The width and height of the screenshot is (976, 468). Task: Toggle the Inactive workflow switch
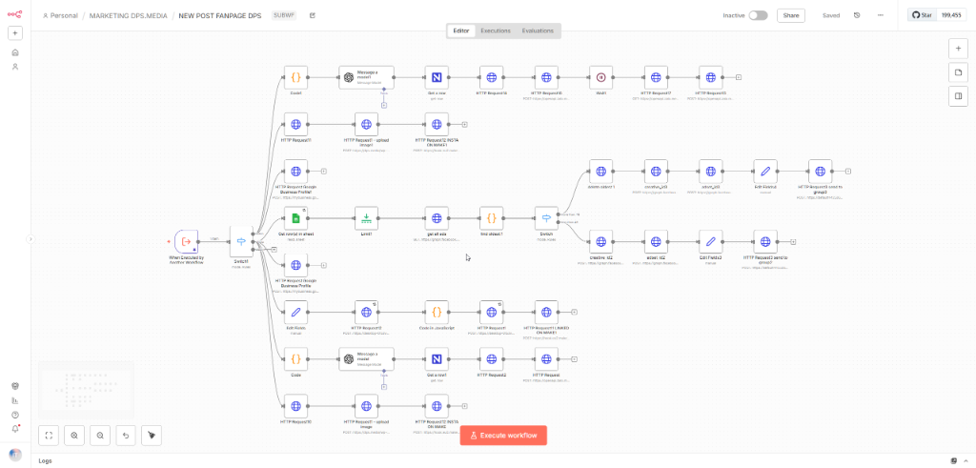coord(758,15)
